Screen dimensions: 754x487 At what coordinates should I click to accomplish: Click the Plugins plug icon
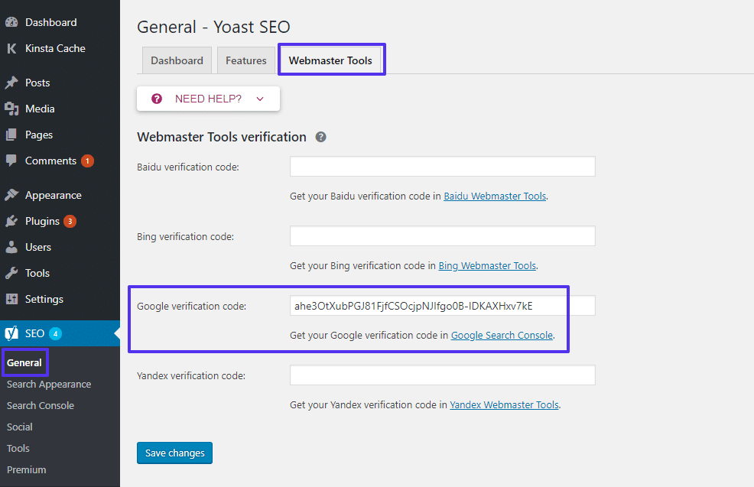(x=11, y=221)
